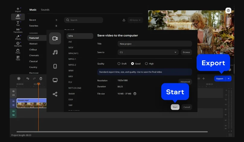Select the Draft quality radio button
The image size is (244, 142).
pos(119,64)
